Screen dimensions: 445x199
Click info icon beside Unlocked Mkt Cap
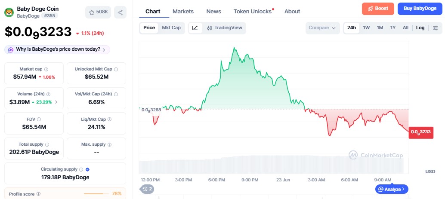(116, 69)
